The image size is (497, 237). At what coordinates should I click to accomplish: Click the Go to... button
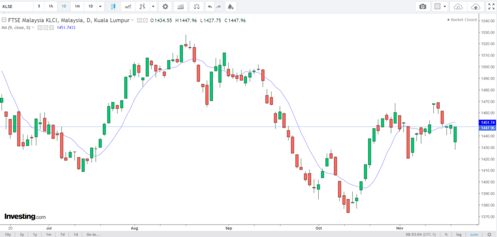93,234
